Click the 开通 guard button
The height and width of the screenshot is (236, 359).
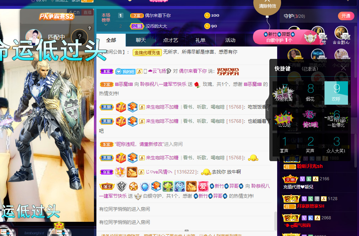(346, 16)
